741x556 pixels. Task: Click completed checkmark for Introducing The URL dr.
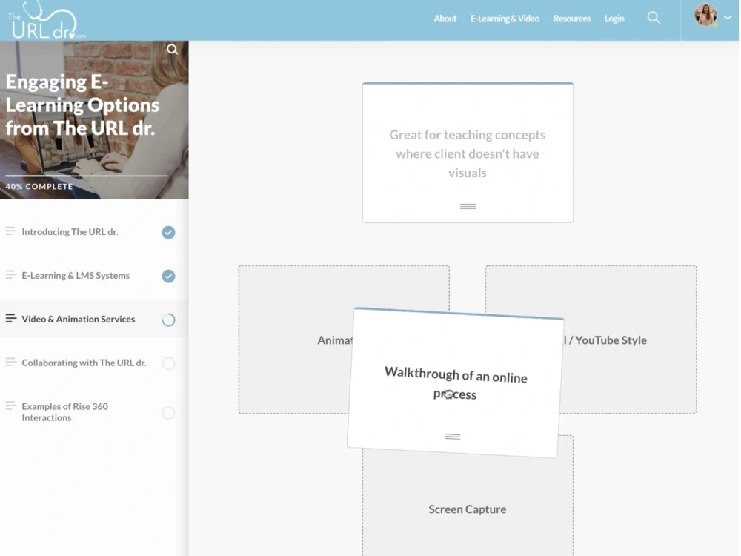pyautogui.click(x=168, y=232)
